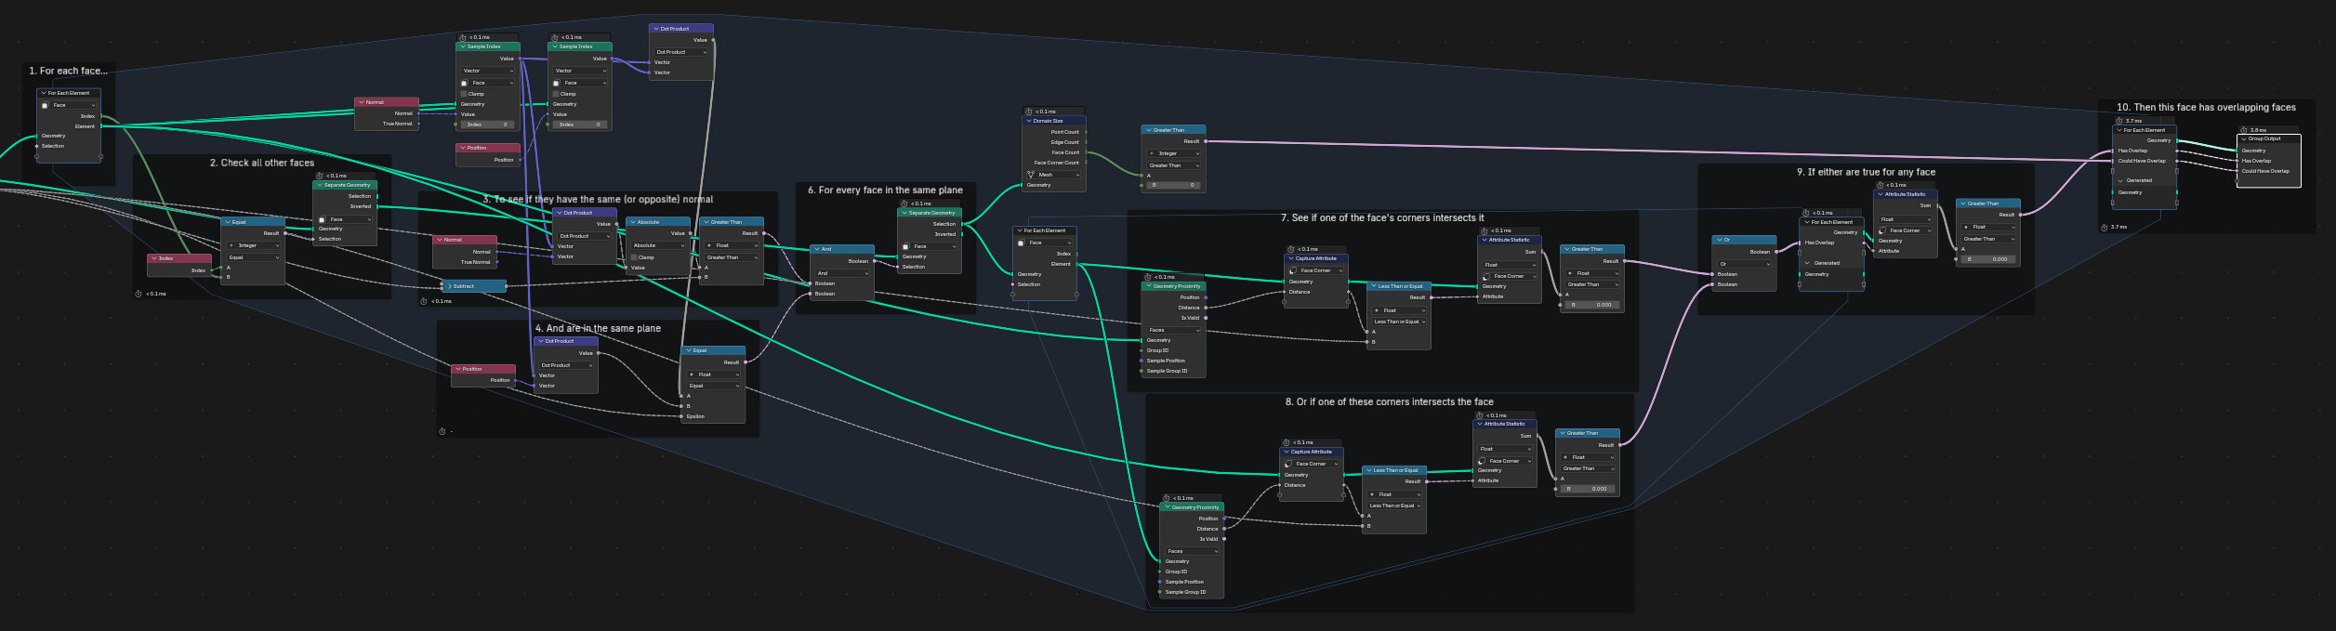Open the Integer data type dropdown in frame 2 Equal node
The height and width of the screenshot is (631, 2336).
pyautogui.click(x=254, y=245)
